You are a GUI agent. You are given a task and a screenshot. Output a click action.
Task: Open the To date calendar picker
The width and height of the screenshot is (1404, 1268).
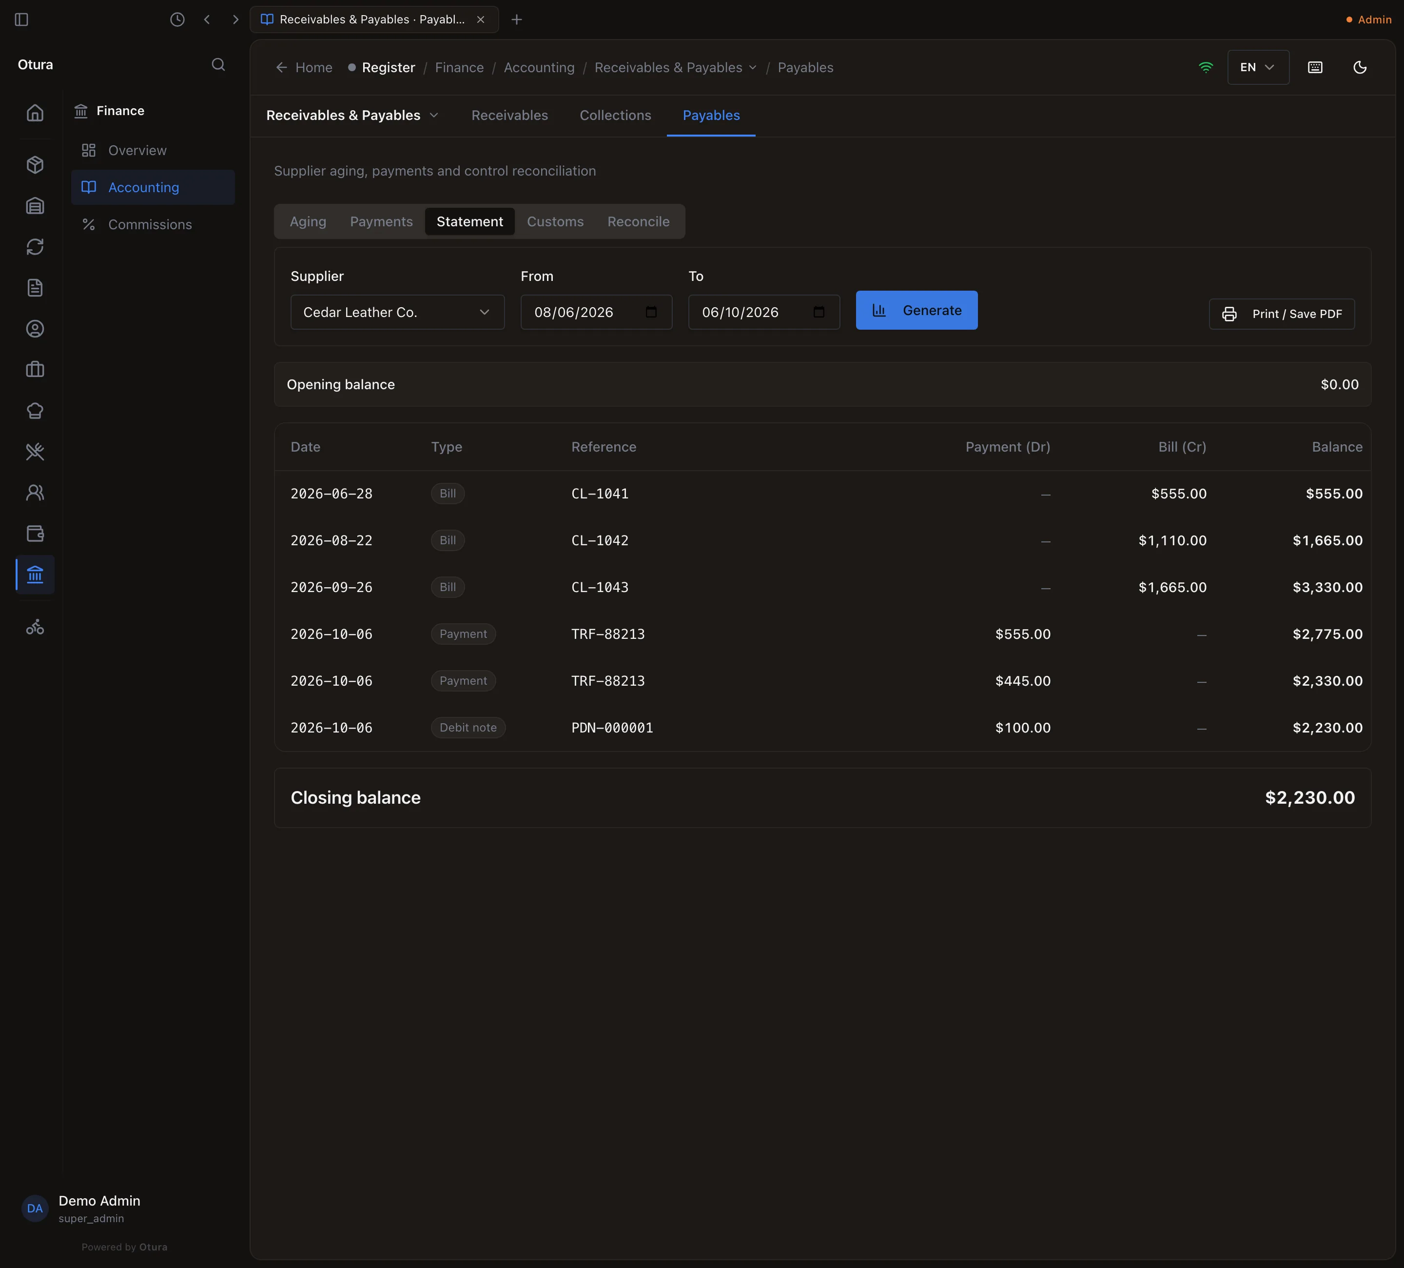click(819, 312)
